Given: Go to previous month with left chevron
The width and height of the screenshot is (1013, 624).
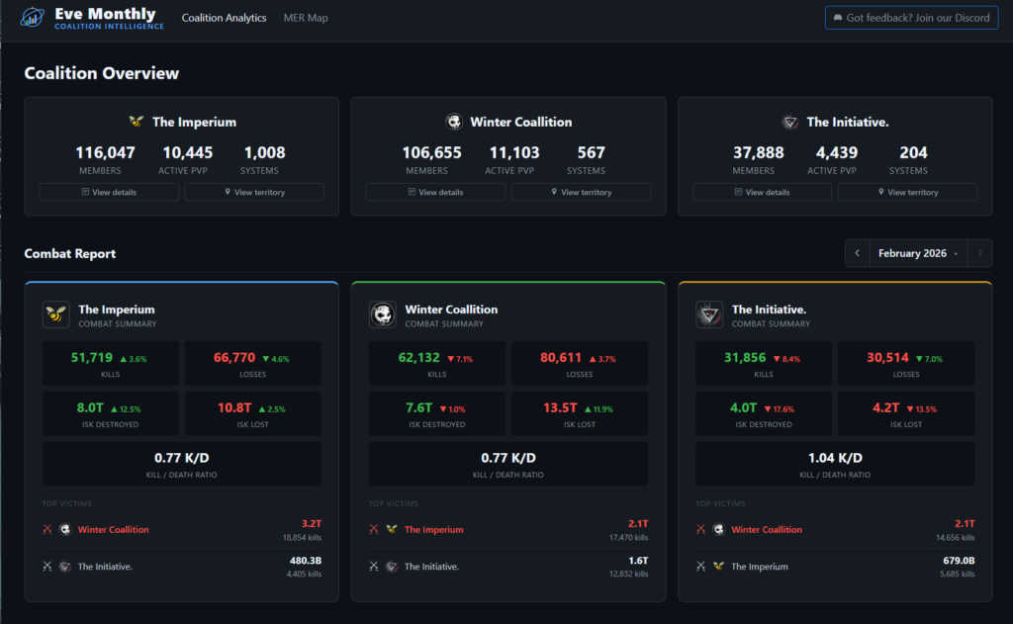Looking at the screenshot, I should coord(858,253).
